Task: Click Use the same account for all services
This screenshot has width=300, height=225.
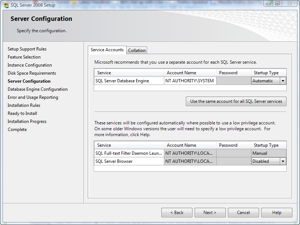Action: click(236, 101)
